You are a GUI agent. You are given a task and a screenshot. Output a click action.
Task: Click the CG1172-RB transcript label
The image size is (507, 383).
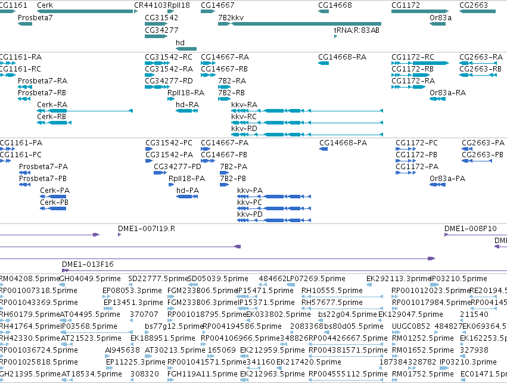(x=412, y=69)
